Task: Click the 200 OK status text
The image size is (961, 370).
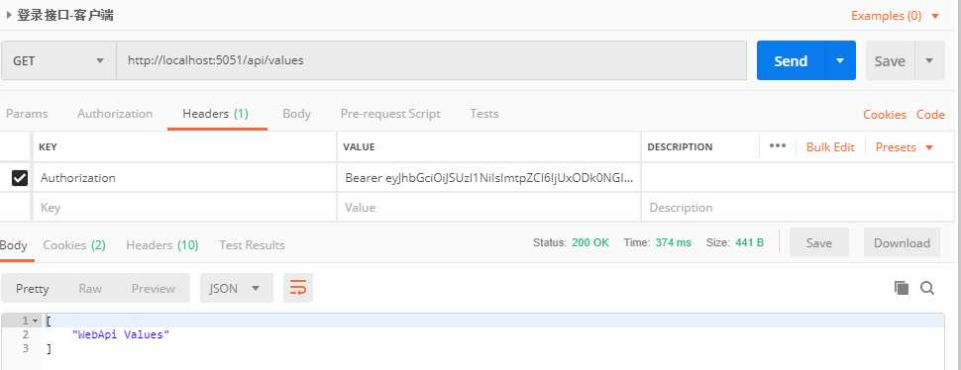Action: coord(590,242)
